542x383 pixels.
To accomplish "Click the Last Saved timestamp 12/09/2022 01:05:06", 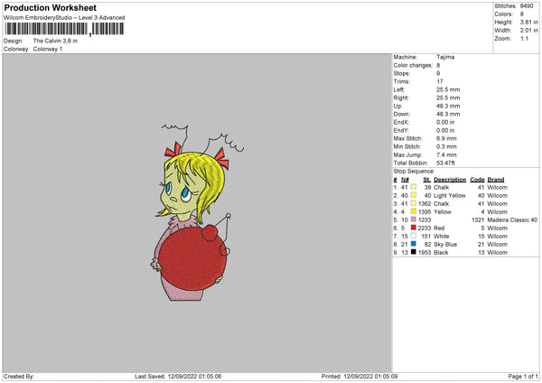I will click(194, 377).
